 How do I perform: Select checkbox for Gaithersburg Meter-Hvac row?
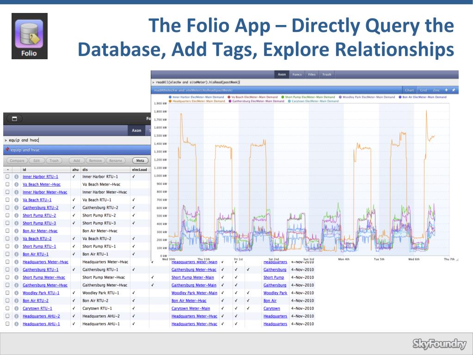point(7,285)
